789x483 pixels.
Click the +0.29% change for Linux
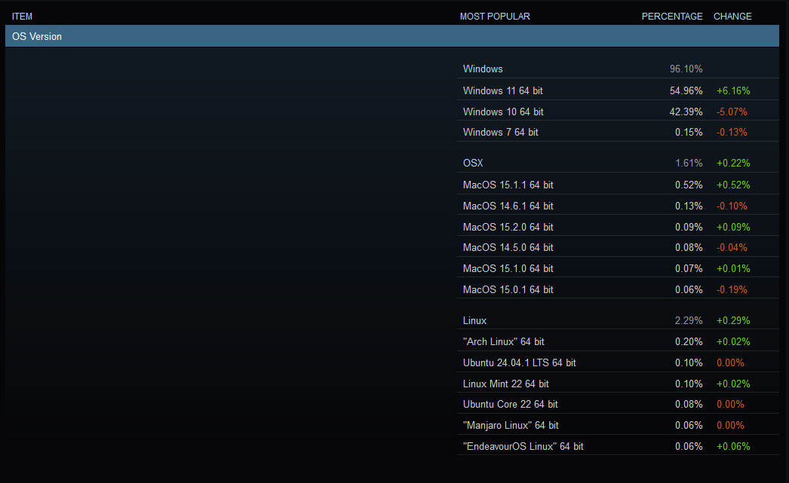pos(733,320)
